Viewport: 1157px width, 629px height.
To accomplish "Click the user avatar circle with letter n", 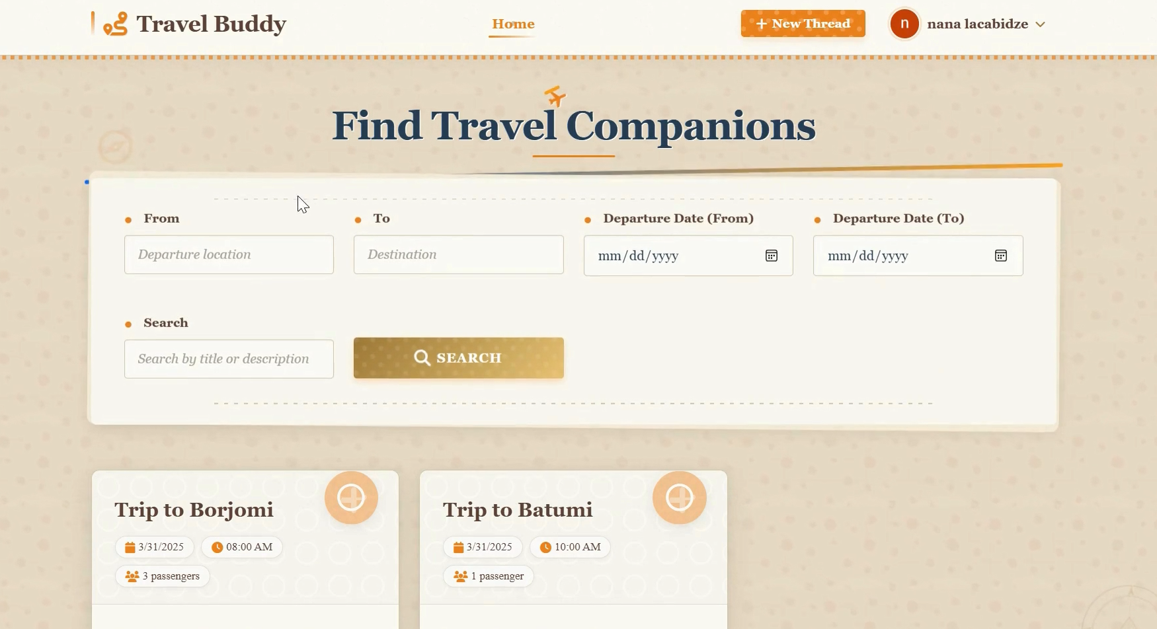I will (x=904, y=24).
